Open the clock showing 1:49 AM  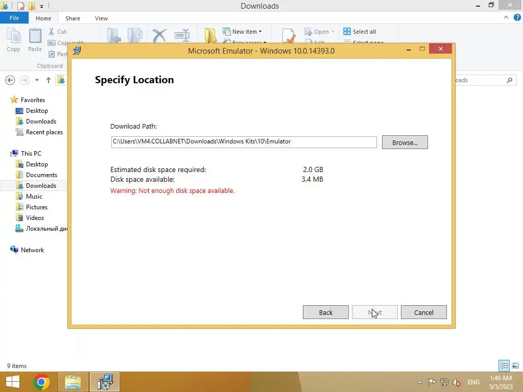501,382
